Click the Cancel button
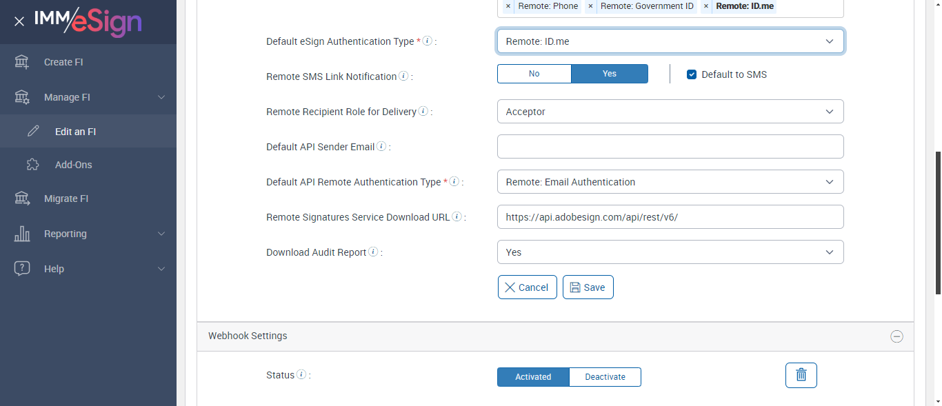Image resolution: width=942 pixels, height=406 pixels. point(527,287)
